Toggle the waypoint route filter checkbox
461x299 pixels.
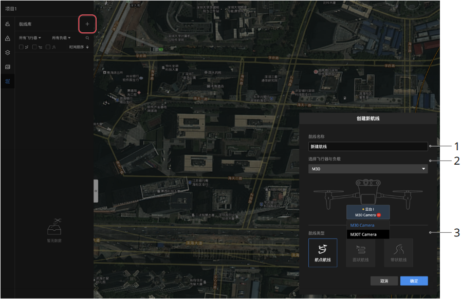pyautogui.click(x=21, y=47)
